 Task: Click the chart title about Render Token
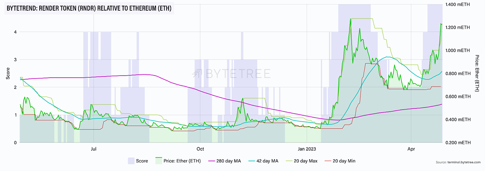pos(89,8)
